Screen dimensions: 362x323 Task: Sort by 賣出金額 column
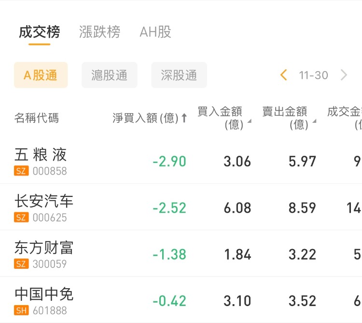(x=289, y=118)
